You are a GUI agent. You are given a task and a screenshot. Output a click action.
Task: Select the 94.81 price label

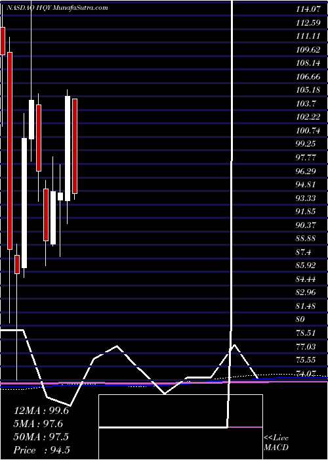pos(306,185)
